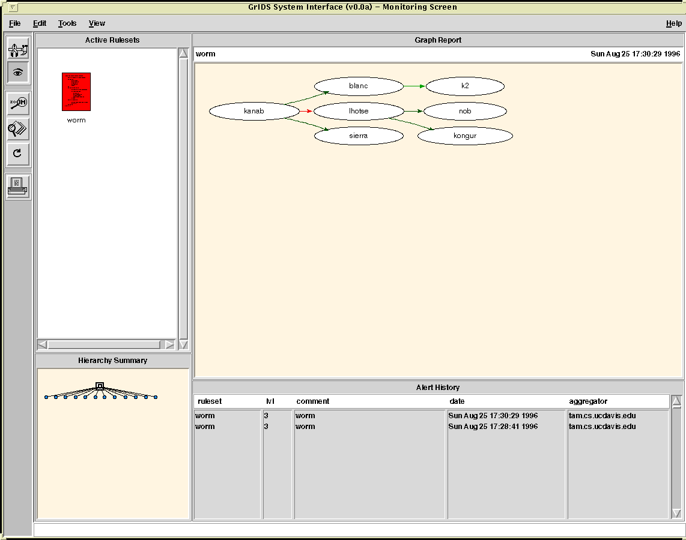Open the View menu

[97, 23]
